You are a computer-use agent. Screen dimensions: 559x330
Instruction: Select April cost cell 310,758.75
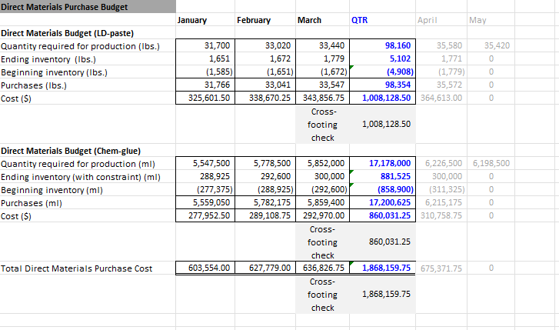[441, 215]
